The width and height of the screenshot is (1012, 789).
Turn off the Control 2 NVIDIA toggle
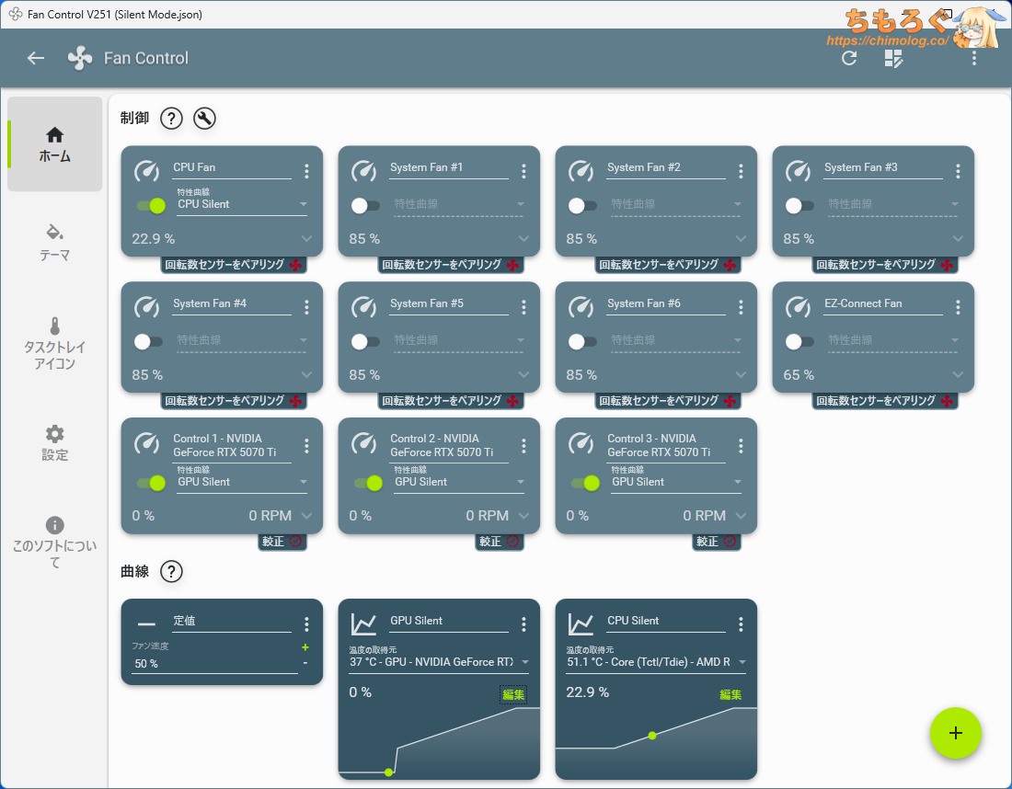coord(368,483)
